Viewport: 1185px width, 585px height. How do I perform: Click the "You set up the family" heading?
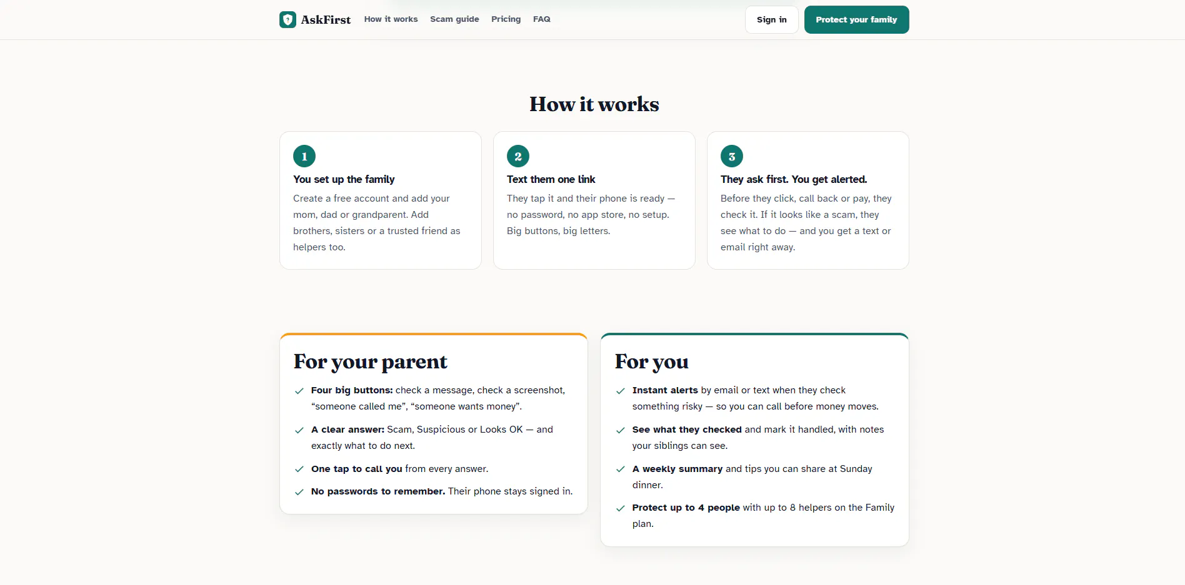pyautogui.click(x=344, y=179)
